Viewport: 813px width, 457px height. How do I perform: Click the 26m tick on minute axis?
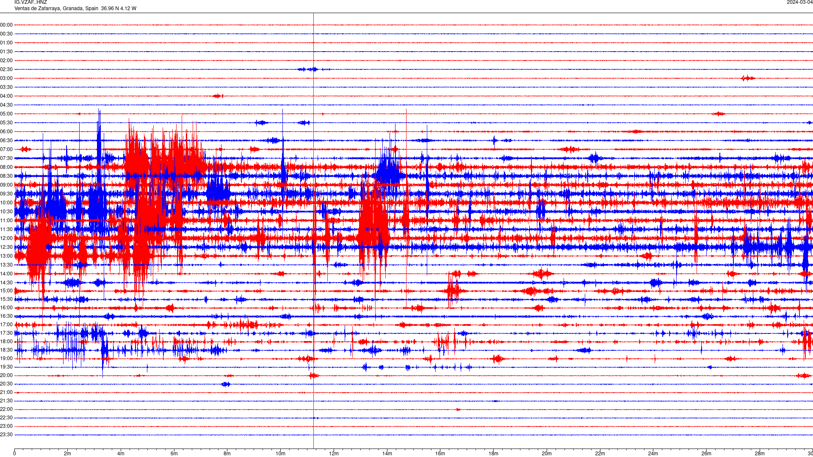tap(706, 454)
